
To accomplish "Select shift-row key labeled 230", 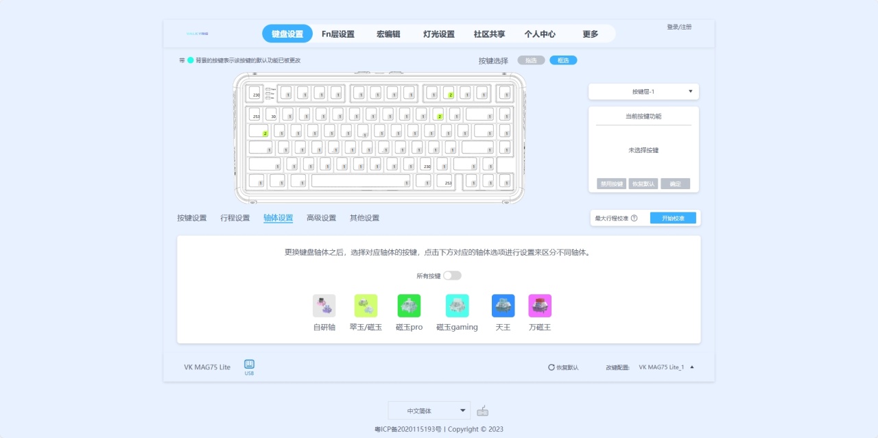I will pyautogui.click(x=425, y=164).
